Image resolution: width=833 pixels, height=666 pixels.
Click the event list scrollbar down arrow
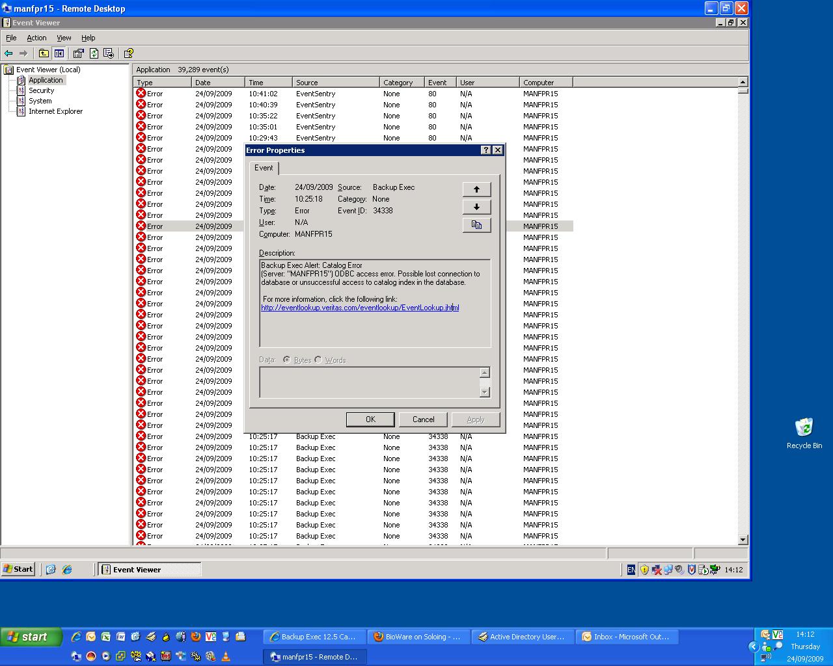pos(743,540)
